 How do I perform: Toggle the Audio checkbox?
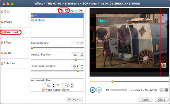point(2,53)
